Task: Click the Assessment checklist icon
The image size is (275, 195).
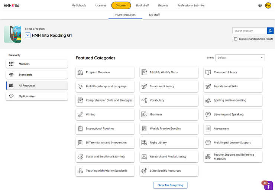Action: pos(208,129)
